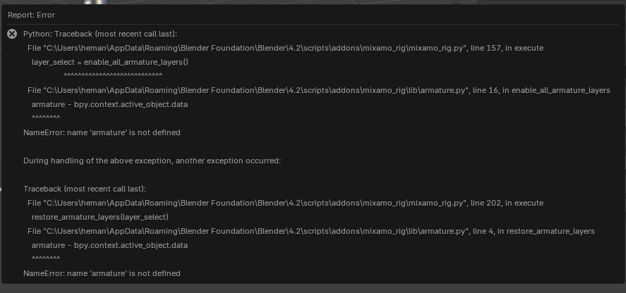Click the caret markers under line 16 code

[x=46, y=117]
